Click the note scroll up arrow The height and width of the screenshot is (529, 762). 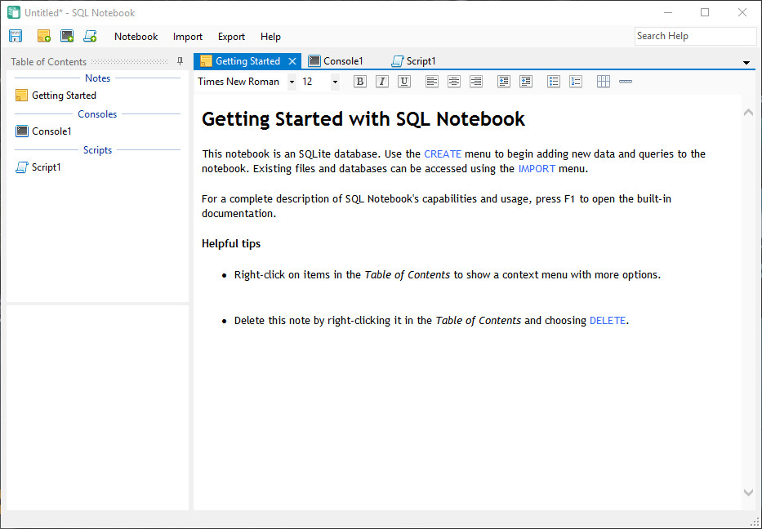click(x=748, y=112)
